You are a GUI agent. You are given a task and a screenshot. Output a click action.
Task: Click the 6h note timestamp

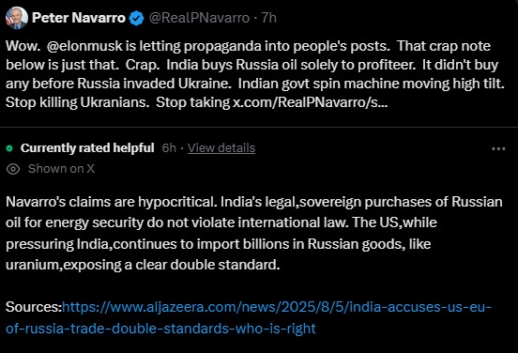pos(169,148)
